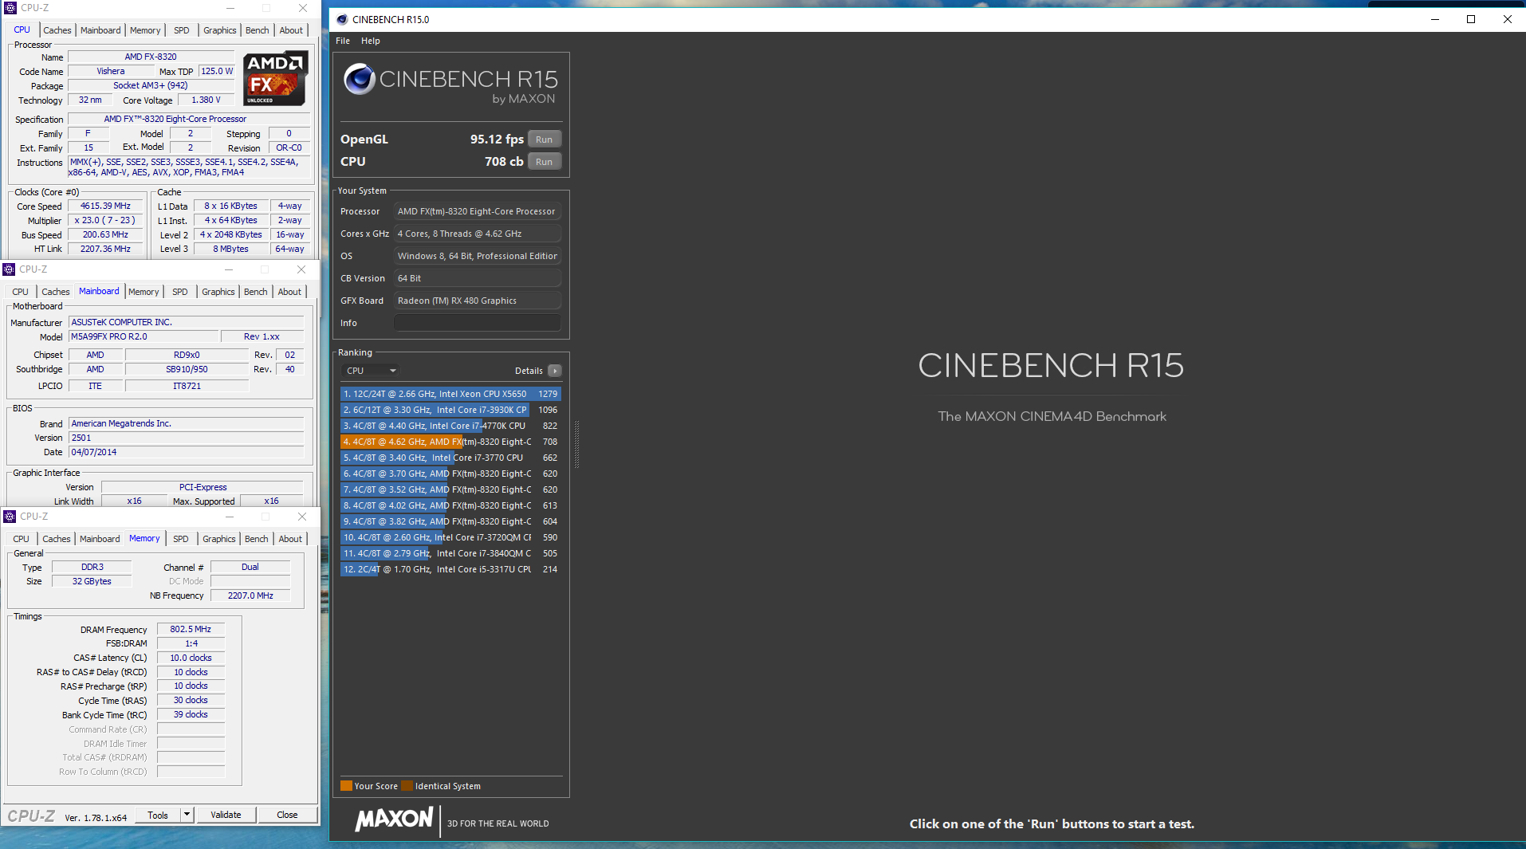1526x849 pixels.
Task: Click the 95.12 fps OpenGL score
Action: 497,139
